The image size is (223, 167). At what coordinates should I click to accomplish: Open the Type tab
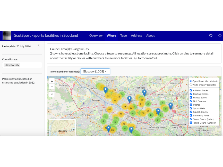(x=123, y=36)
